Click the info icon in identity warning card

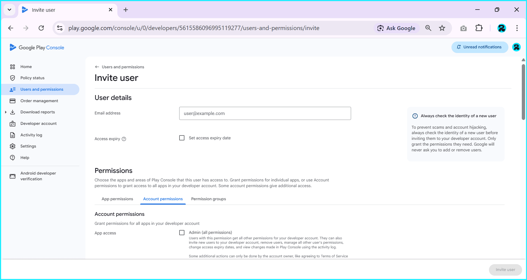[415, 116]
